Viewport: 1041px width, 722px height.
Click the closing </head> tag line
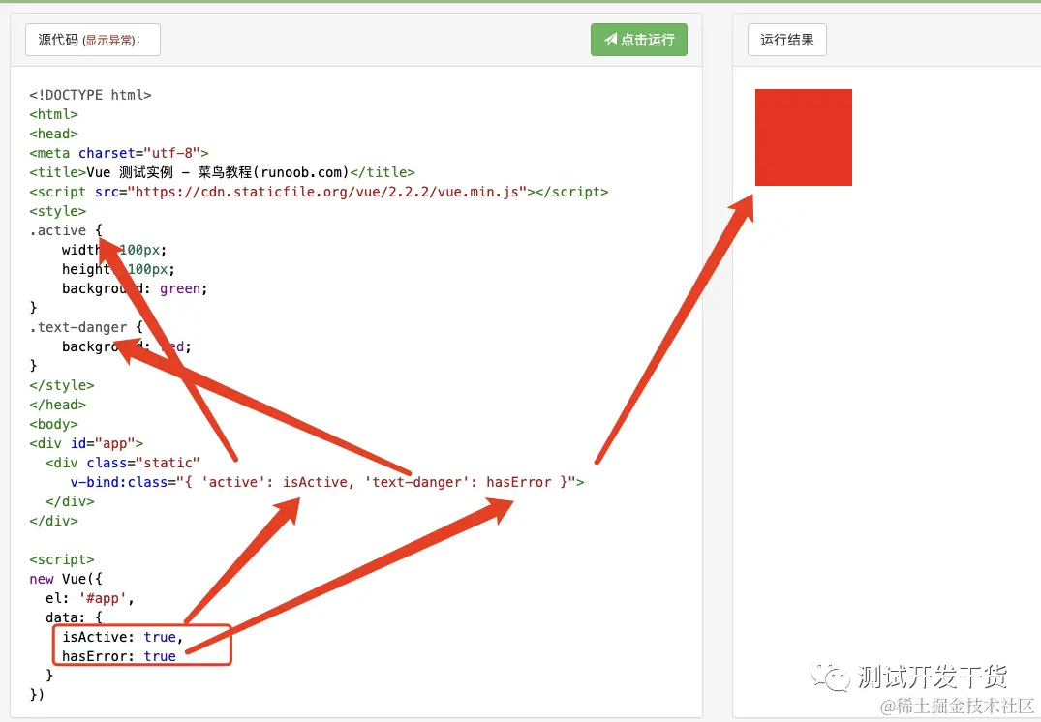pyautogui.click(x=58, y=405)
